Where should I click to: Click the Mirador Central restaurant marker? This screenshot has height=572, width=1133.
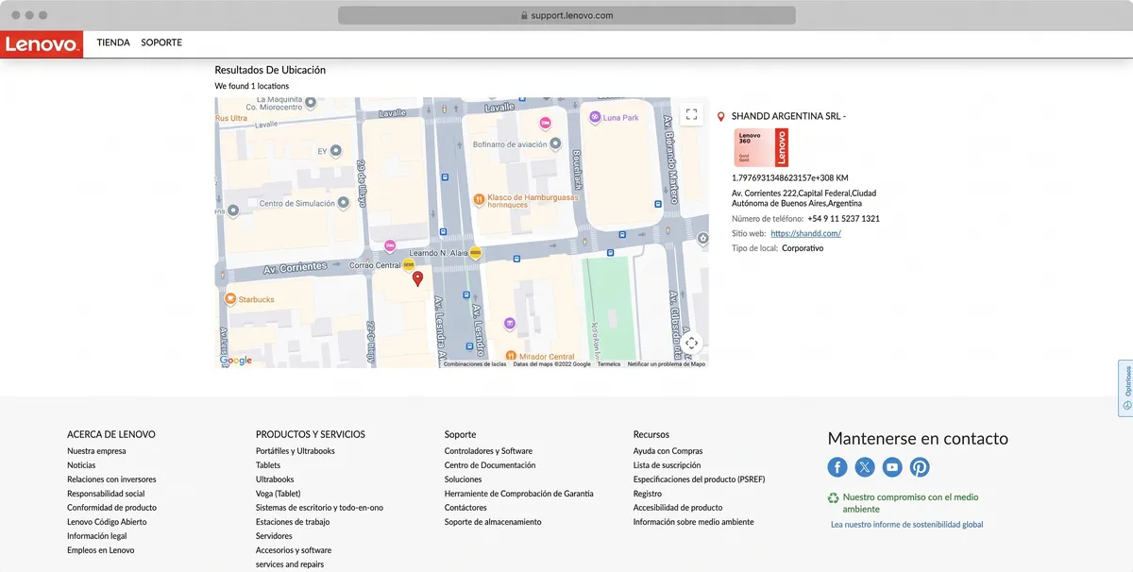pos(511,356)
